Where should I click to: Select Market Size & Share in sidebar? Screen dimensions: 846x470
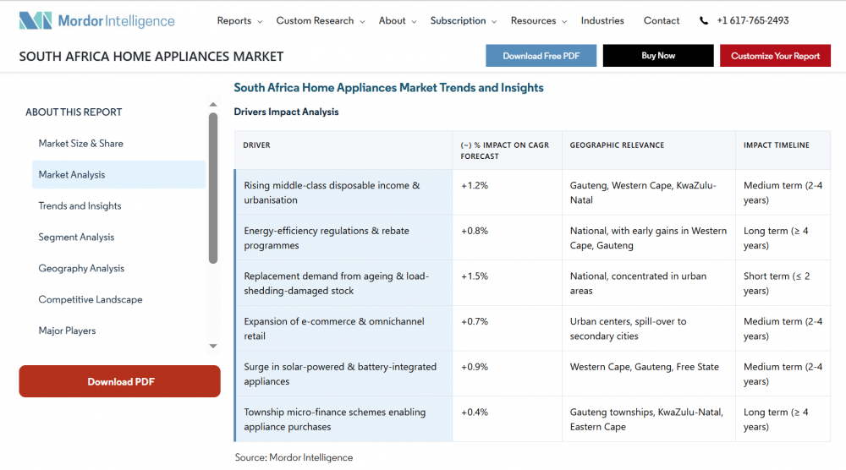pos(80,144)
